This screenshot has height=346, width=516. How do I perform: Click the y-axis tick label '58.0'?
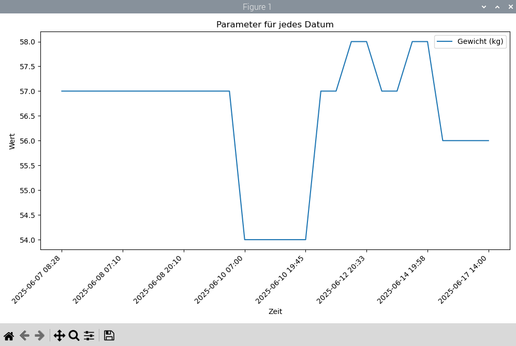pos(27,42)
